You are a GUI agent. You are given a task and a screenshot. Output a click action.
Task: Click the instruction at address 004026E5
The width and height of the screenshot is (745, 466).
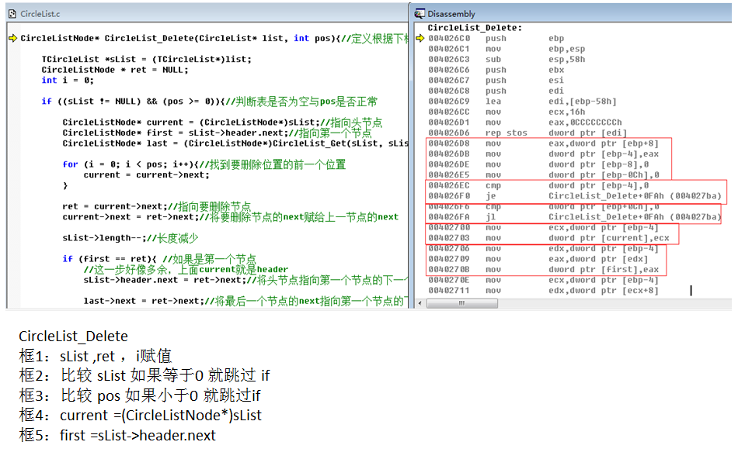(x=543, y=175)
